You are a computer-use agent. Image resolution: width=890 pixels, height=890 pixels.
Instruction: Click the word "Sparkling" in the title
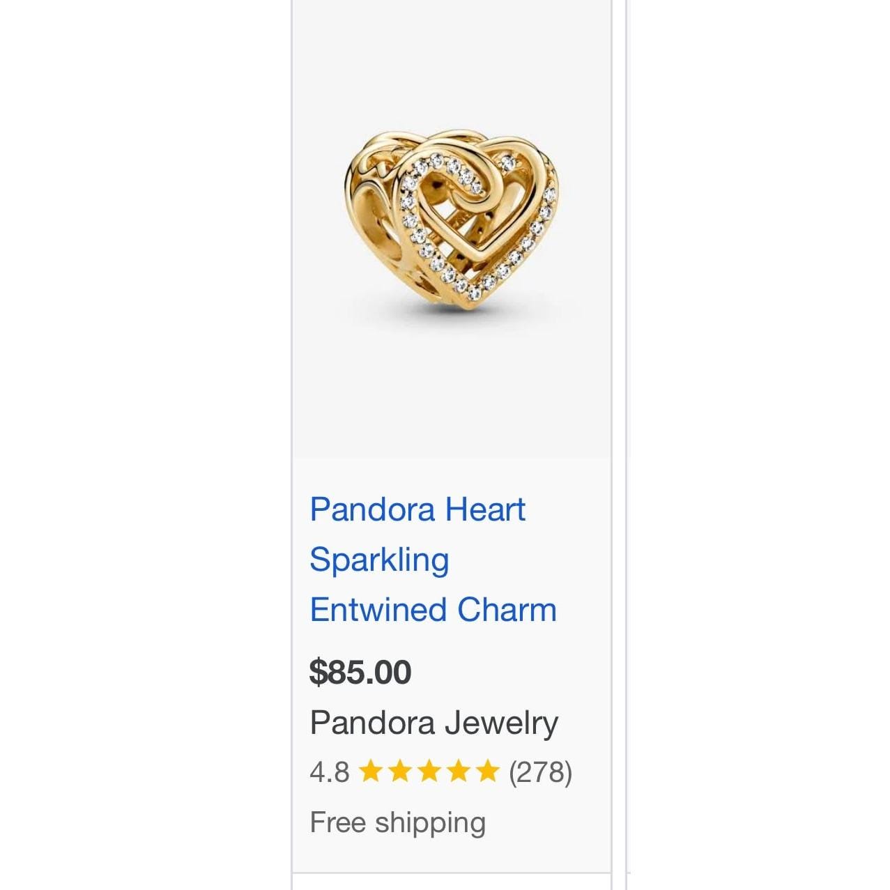(x=379, y=560)
